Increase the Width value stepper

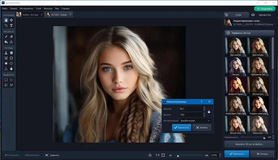tap(204, 108)
